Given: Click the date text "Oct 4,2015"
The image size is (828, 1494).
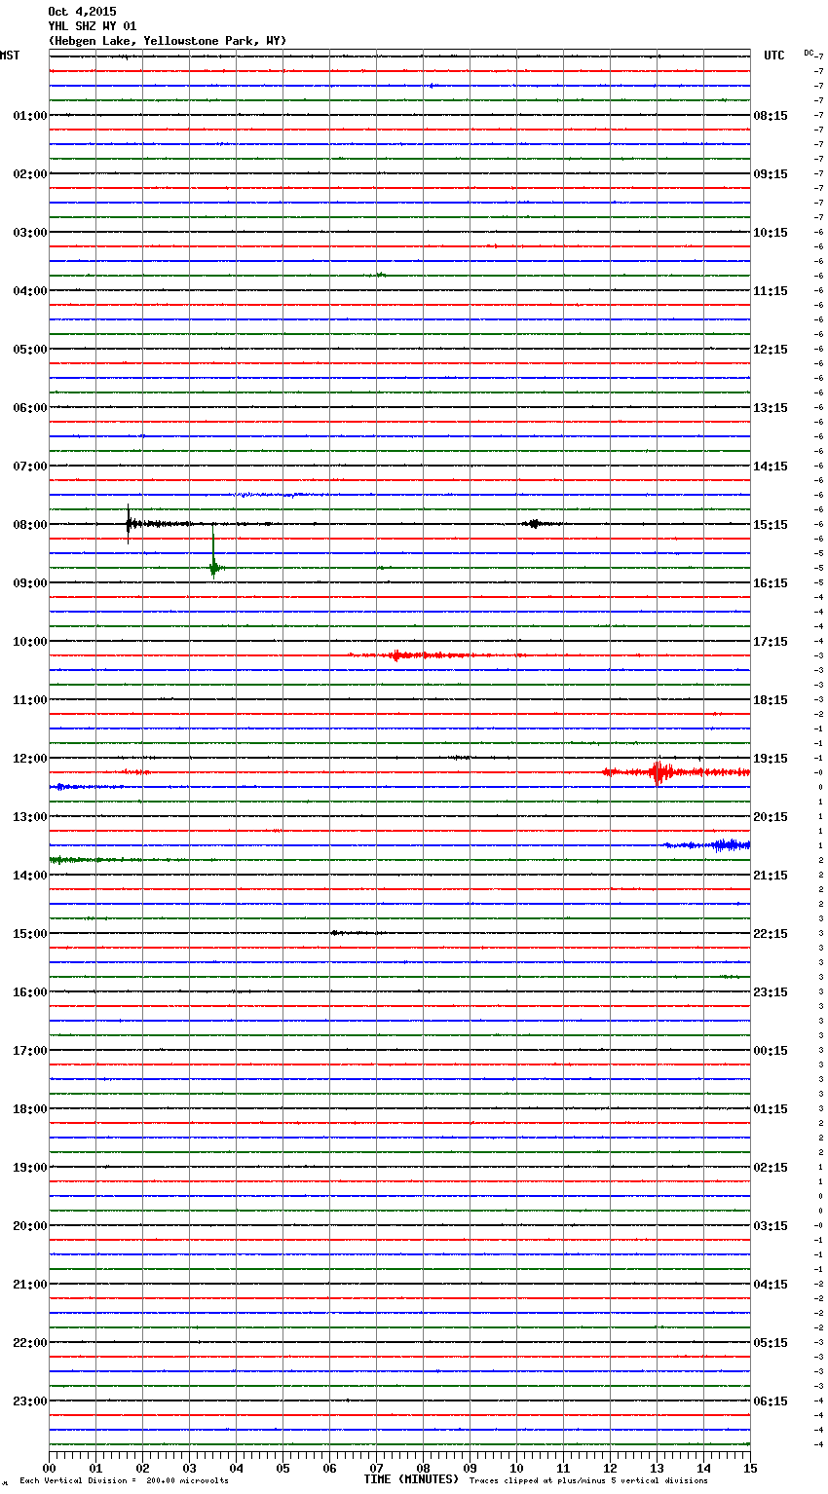Looking at the screenshot, I should (82, 12).
